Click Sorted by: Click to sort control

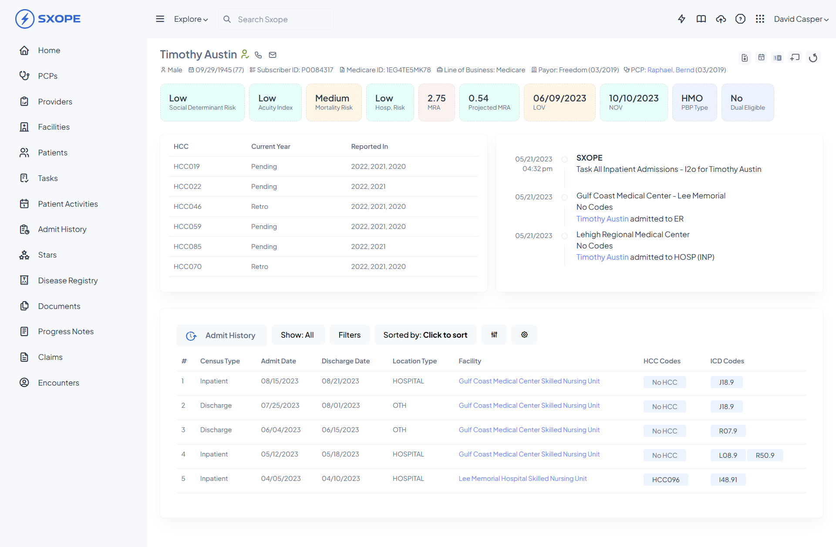(425, 335)
